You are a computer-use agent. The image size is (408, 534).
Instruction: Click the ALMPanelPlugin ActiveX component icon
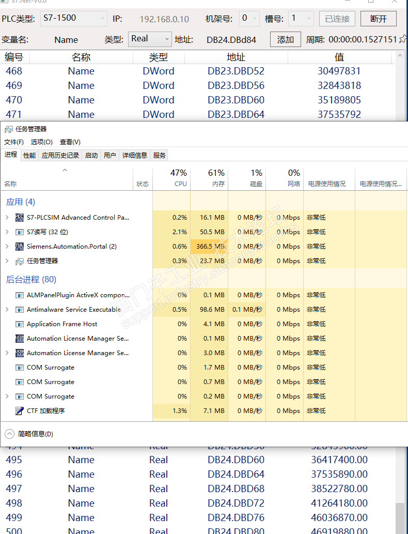coord(20,295)
